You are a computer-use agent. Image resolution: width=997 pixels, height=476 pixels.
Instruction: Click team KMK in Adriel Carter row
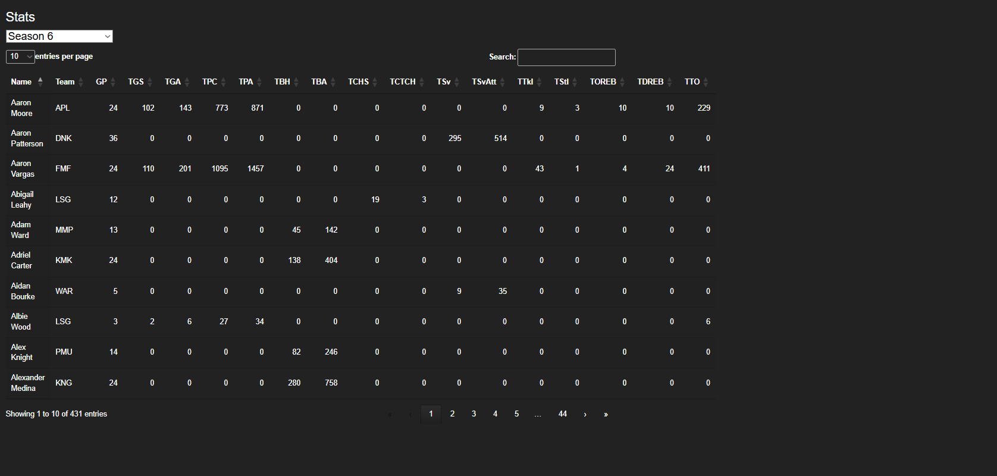pyautogui.click(x=64, y=260)
